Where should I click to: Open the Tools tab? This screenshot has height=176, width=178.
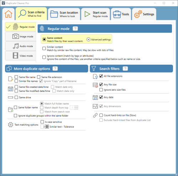(121, 14)
